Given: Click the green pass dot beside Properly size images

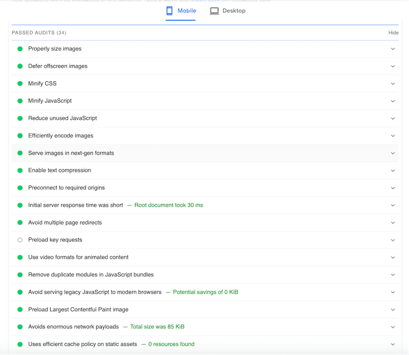Looking at the screenshot, I should (x=19, y=49).
